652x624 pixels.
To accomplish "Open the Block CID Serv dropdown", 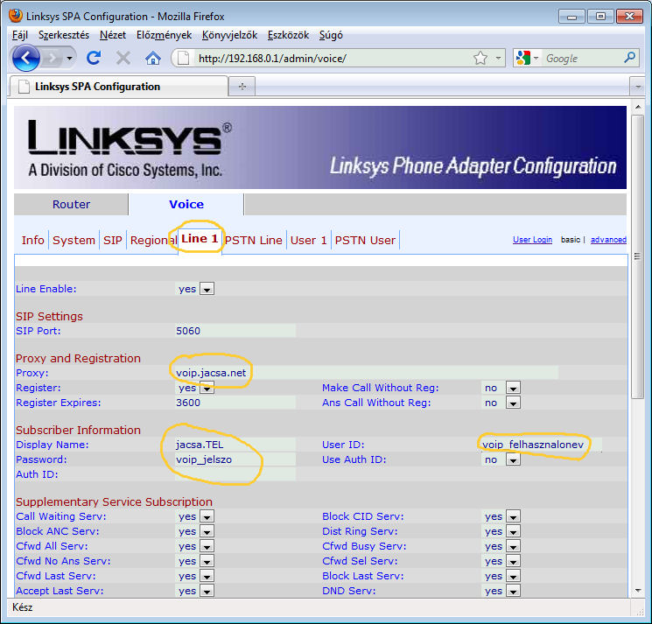I will point(513,516).
